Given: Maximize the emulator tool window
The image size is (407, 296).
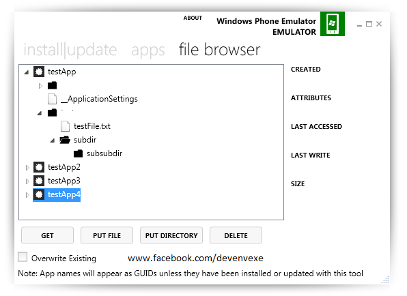Looking at the screenshot, I should 369,24.
